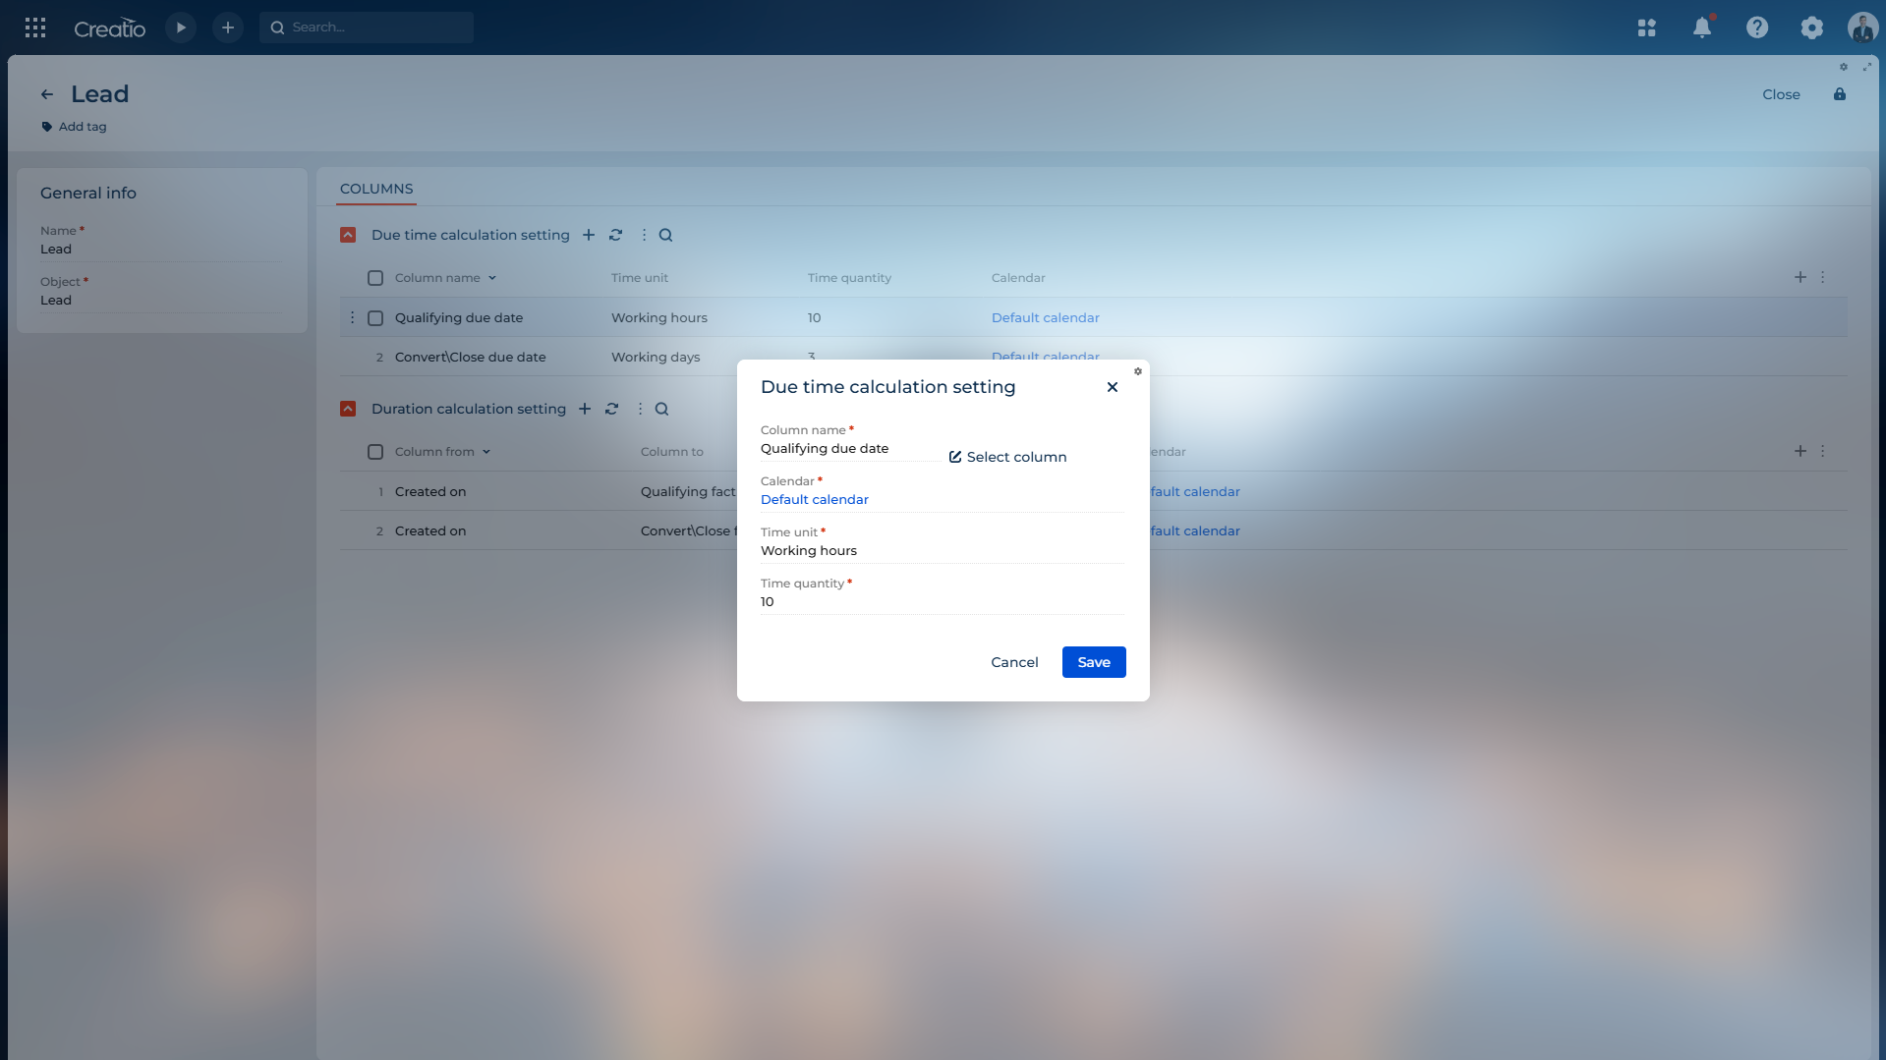Switch to the COLUMNS tab

pos(376,189)
